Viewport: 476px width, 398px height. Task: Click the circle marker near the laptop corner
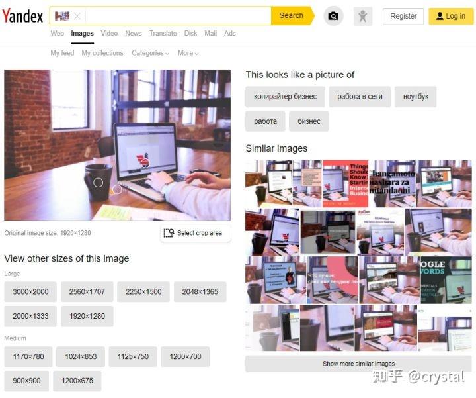pyautogui.click(x=117, y=189)
